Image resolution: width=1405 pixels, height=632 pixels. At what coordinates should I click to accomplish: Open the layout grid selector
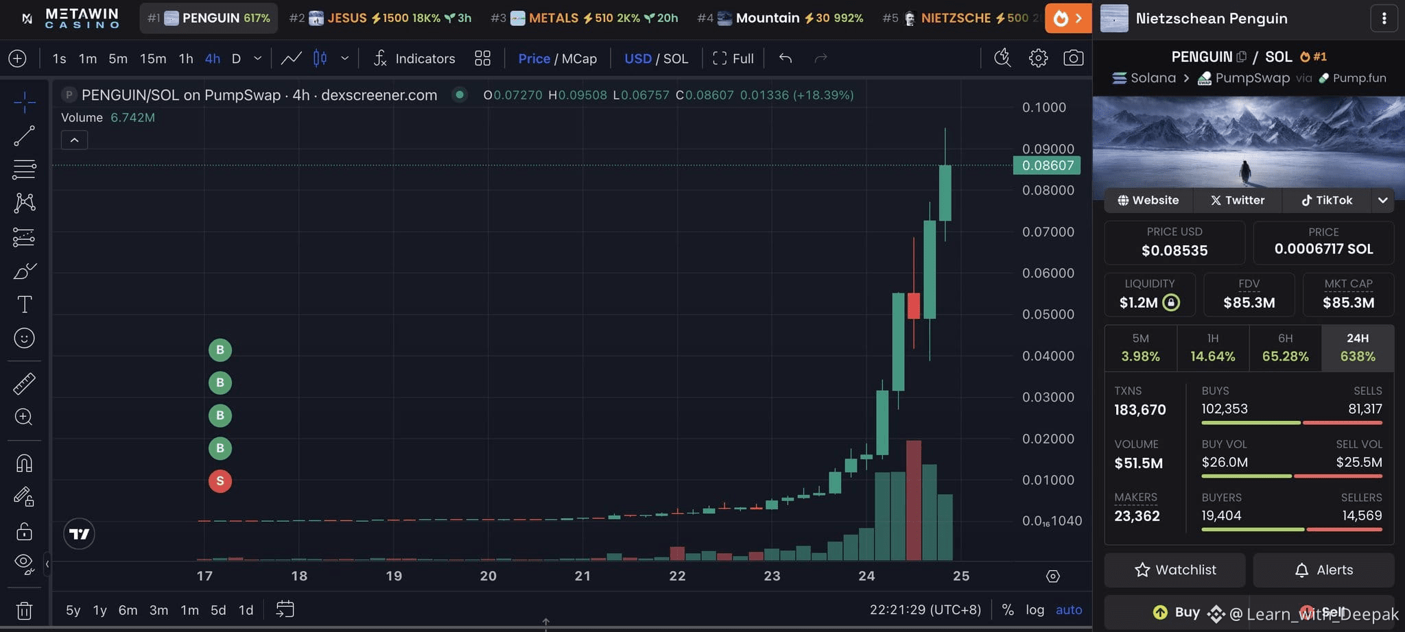click(483, 59)
